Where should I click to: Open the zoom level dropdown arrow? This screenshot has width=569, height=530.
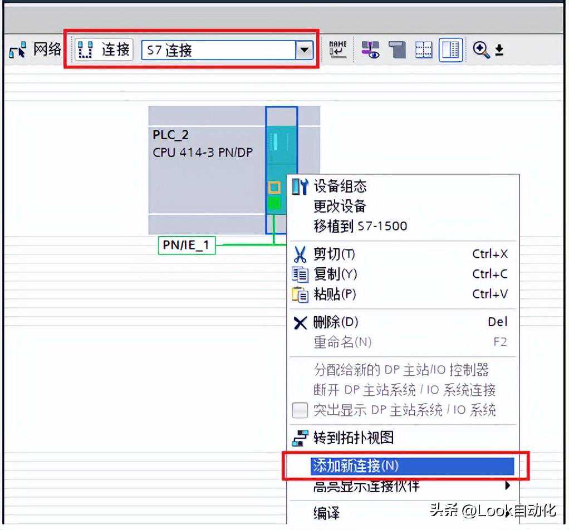click(499, 51)
